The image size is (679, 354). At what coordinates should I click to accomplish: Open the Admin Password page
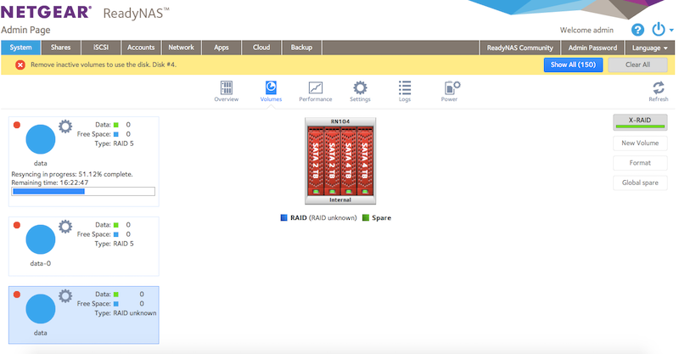point(592,48)
